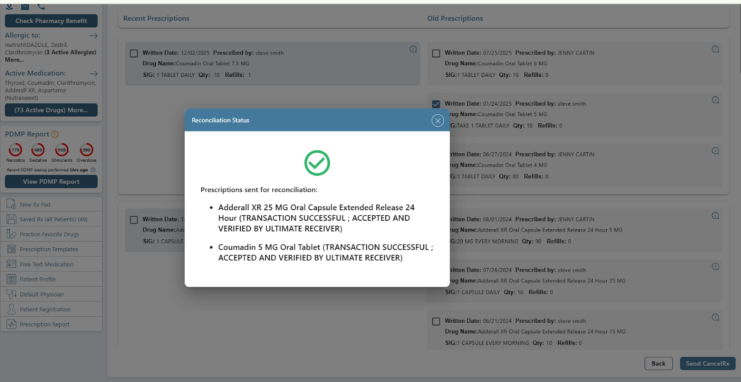This screenshot has width=741, height=382.
Task: Expand the Allergic to section arrow
Action: 94,36
